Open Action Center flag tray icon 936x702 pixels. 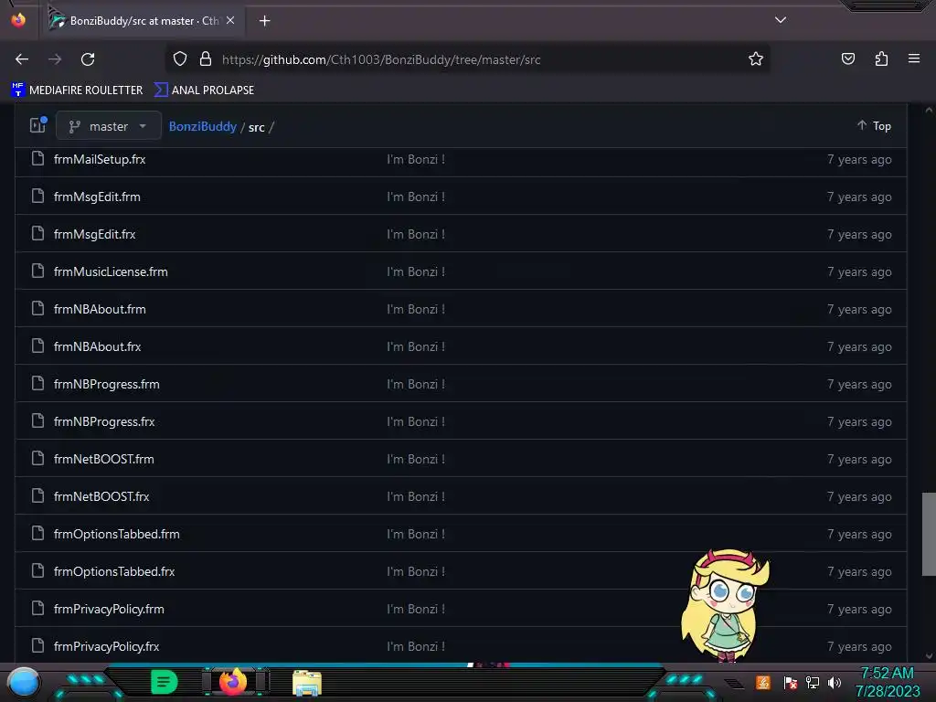click(x=791, y=682)
